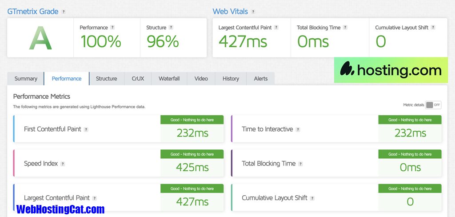Viewport: 455px width, 217px height.
Task: Open help icon beside GTmetrix Grade heading
Action: coord(64,12)
